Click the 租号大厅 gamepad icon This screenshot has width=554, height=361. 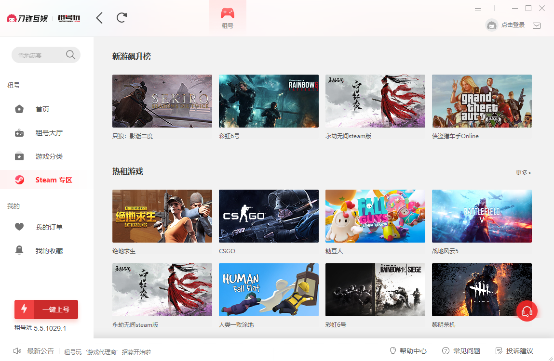(x=19, y=133)
